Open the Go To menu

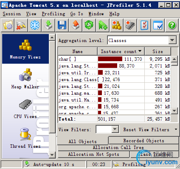[x=76, y=14]
